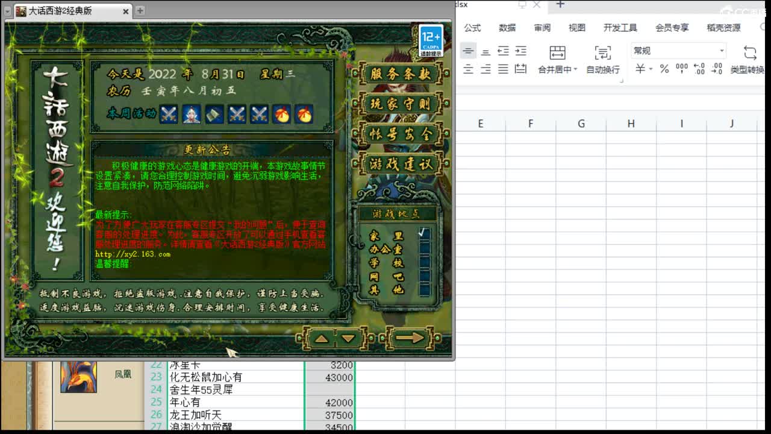Decrease indent in WPS ribbon

pyautogui.click(x=503, y=51)
